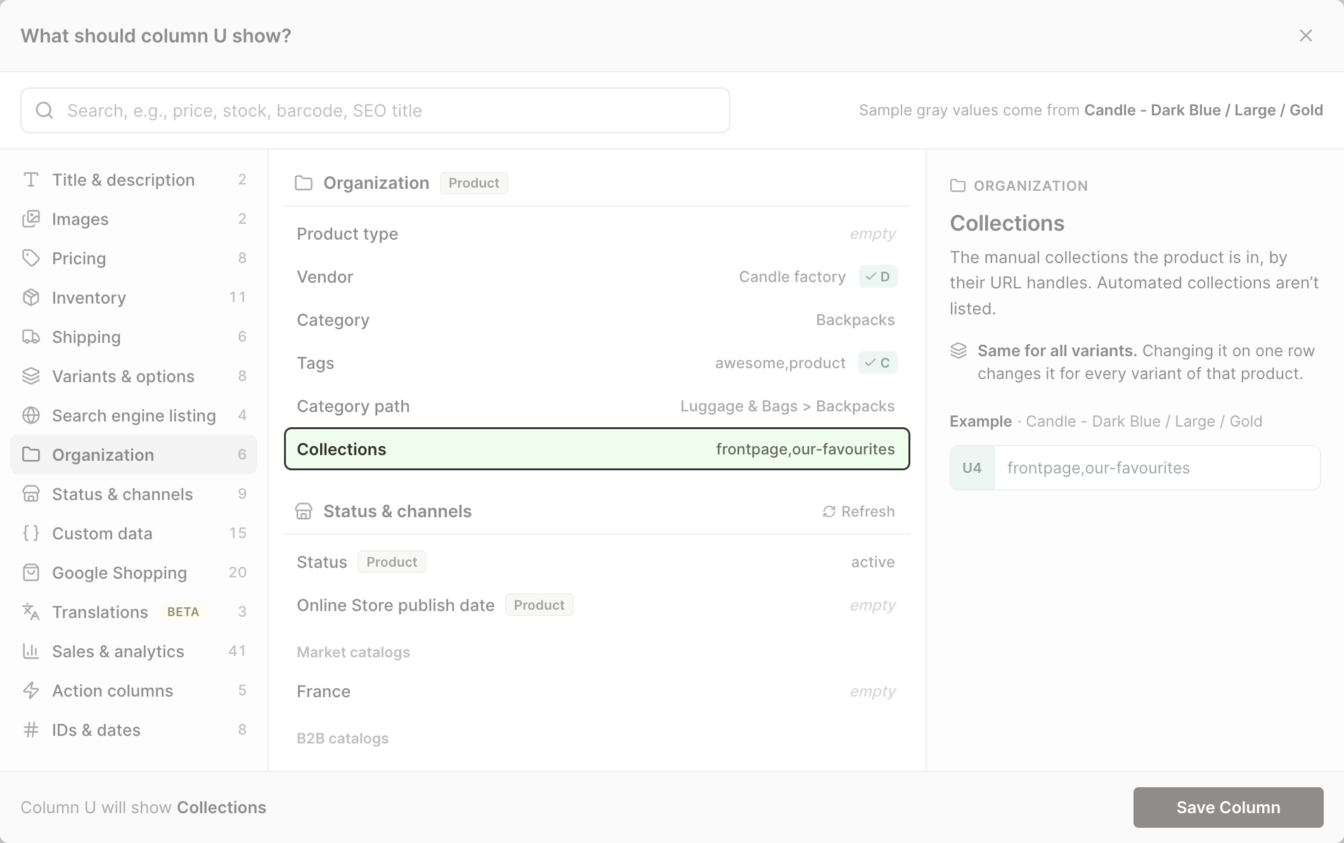Click the Sales & analytics chart icon
This screenshot has width=1344, height=843.
click(x=31, y=652)
